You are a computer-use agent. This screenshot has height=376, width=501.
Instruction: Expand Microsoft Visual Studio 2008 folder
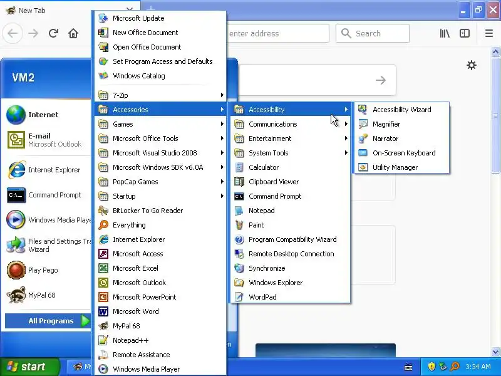click(160, 153)
